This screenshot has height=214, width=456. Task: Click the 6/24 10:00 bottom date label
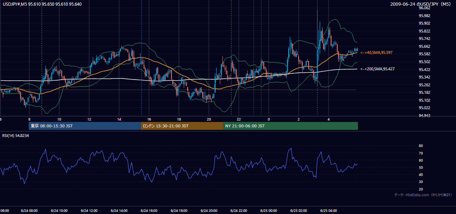[59, 211]
